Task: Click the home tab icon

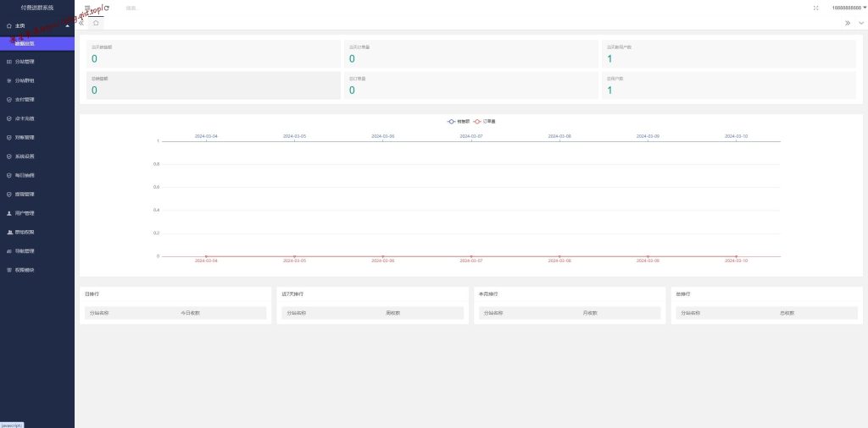Action: click(x=96, y=23)
